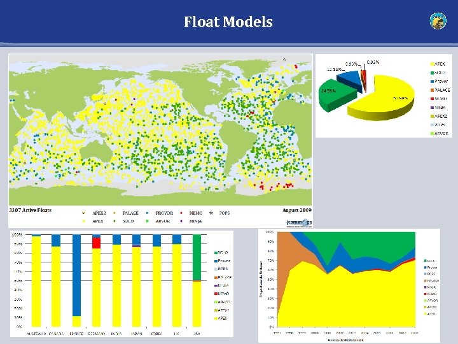Click the NEMO red swatch in the bar chart legend
Image resolution: width=458 pixels, height=344 pixels.
tap(216, 294)
